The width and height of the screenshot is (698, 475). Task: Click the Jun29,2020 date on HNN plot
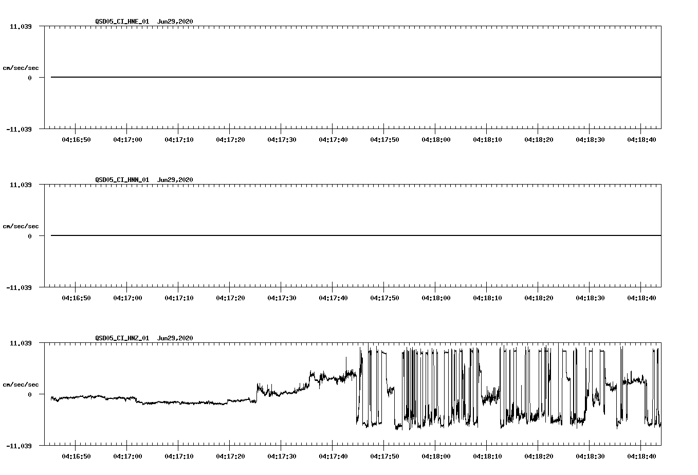point(175,180)
